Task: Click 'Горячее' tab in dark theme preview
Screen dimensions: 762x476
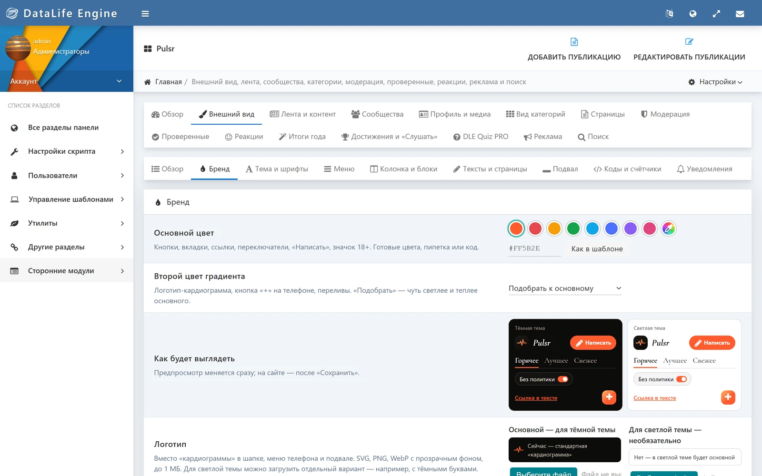Action: click(x=527, y=361)
